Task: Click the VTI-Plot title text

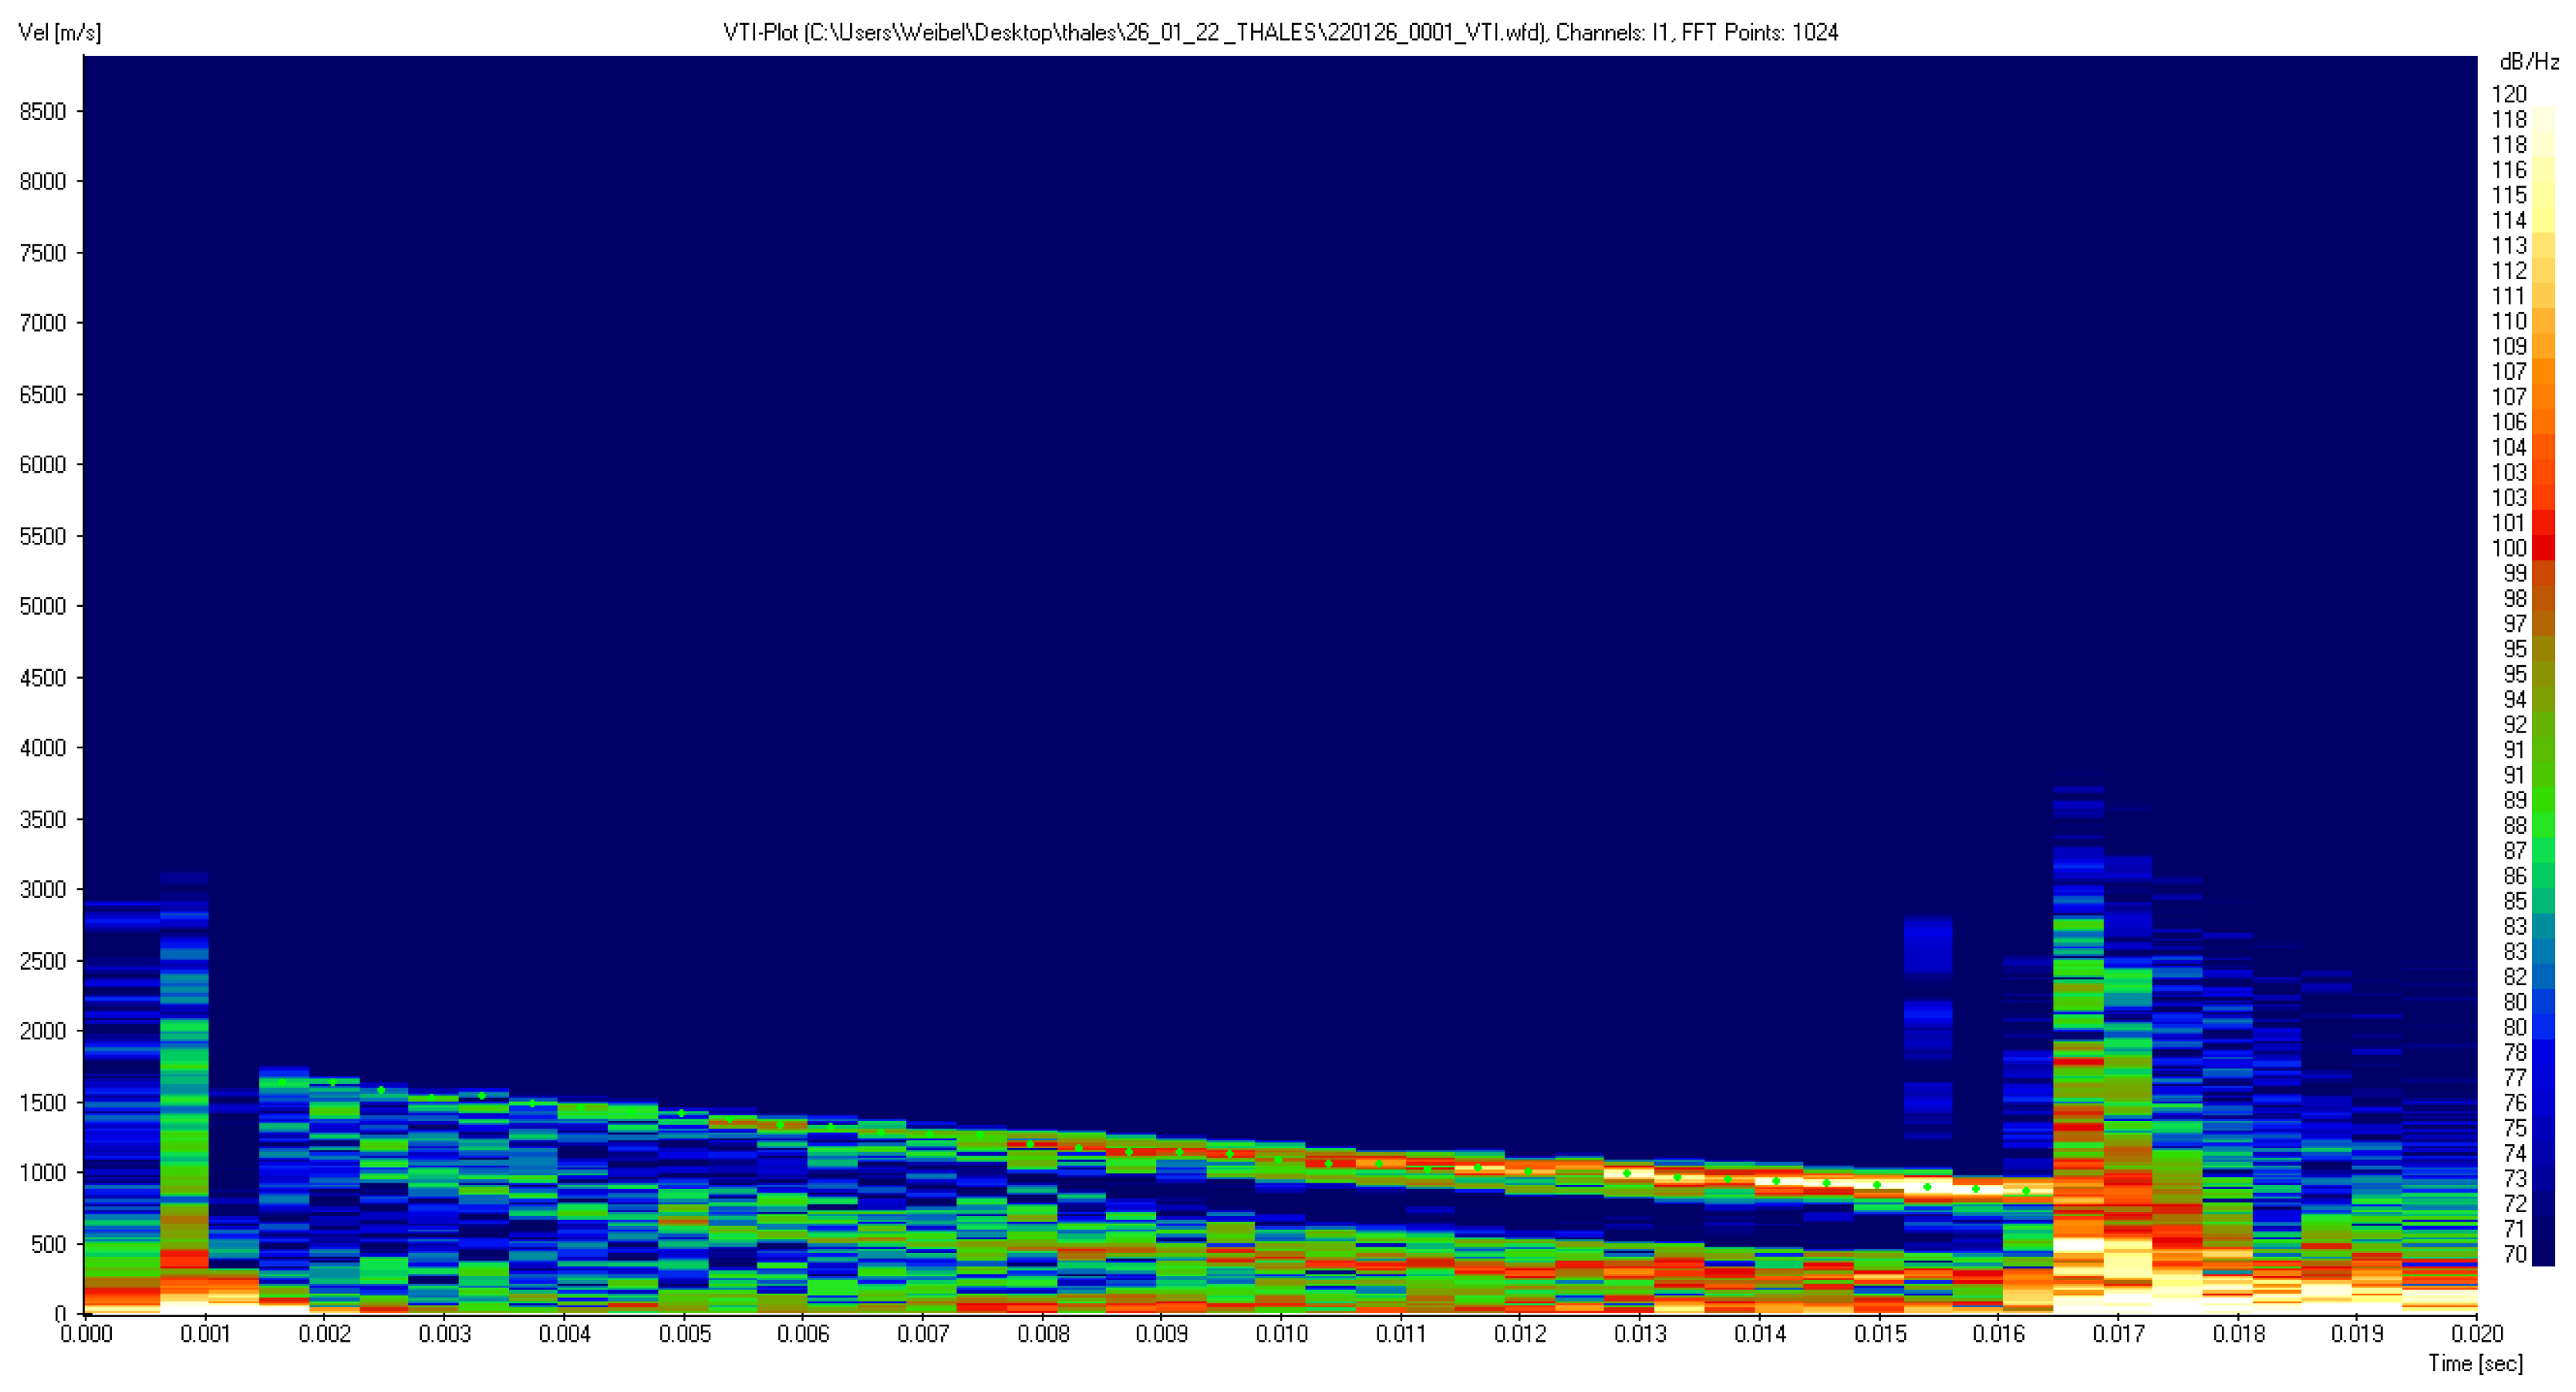Action: coord(1280,33)
